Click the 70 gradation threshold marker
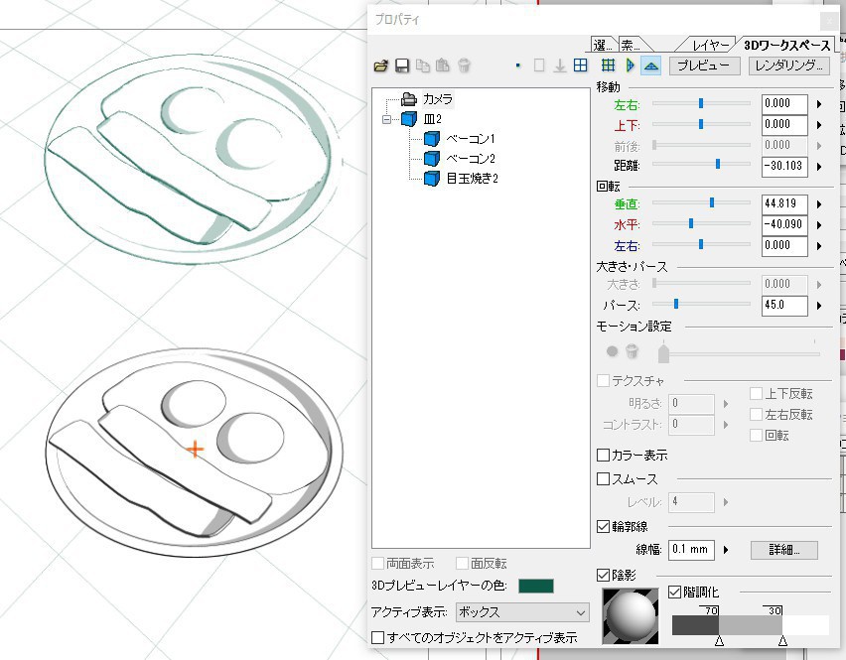The width and height of the screenshot is (846, 660). 719,641
